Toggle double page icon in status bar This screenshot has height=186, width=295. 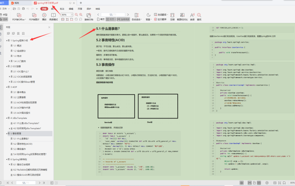(259, 183)
